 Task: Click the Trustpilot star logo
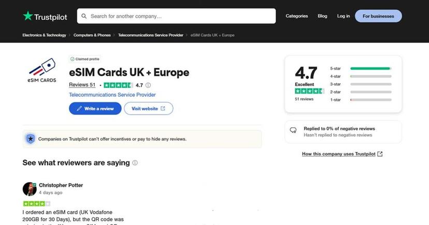tap(27, 16)
